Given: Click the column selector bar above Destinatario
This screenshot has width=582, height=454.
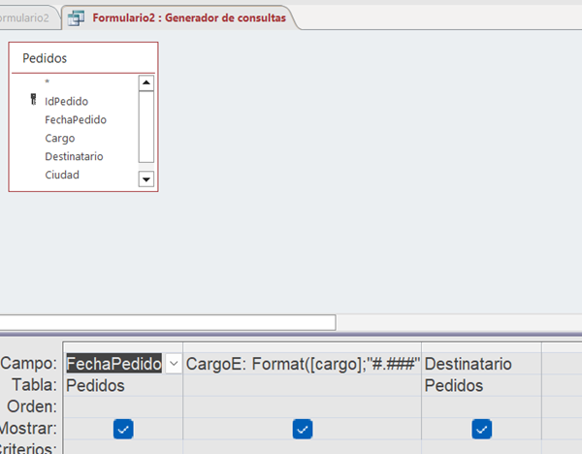Looking at the screenshot, I should 481,347.
